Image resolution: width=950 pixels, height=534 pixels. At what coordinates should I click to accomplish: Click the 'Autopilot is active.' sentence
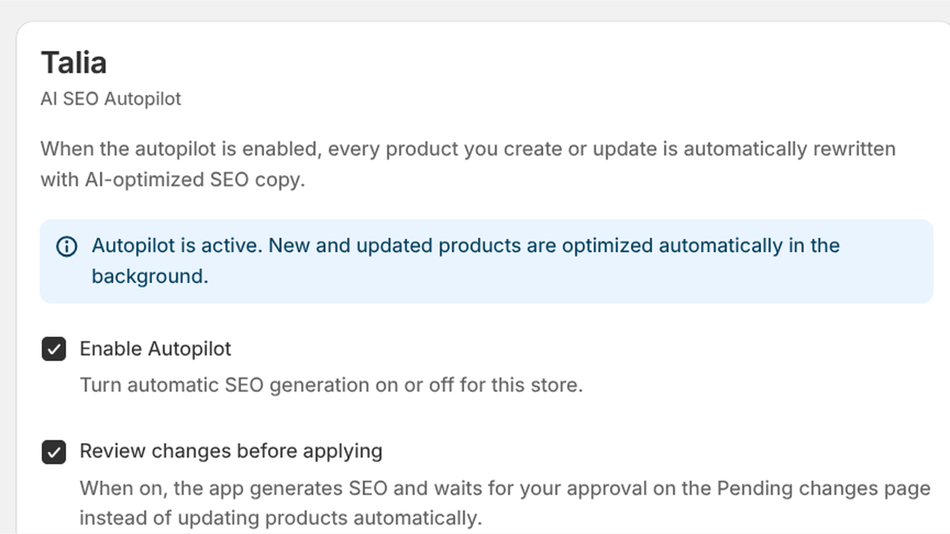pos(177,246)
